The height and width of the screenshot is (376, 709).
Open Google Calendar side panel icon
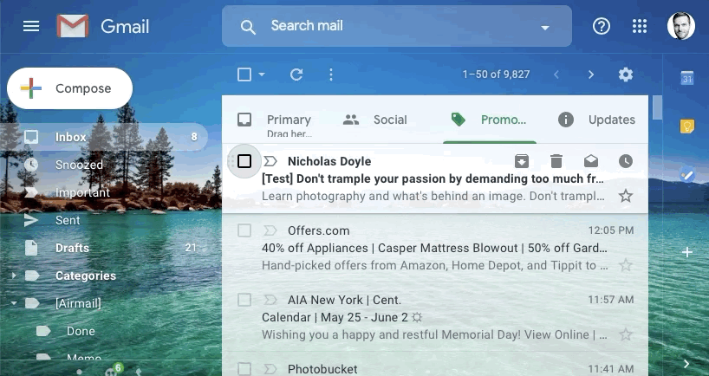[x=686, y=78]
